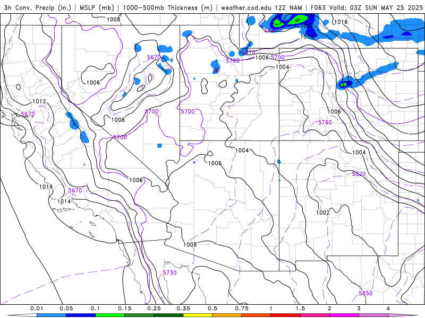Image resolution: width=425 pixels, height=318 pixels.
Task: Click the 0.25 legend value
Action: point(154,308)
